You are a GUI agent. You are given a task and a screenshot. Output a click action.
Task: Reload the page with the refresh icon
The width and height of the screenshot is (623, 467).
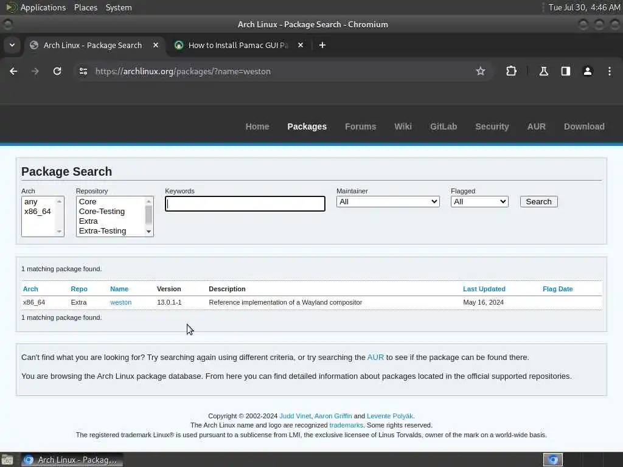pos(57,71)
